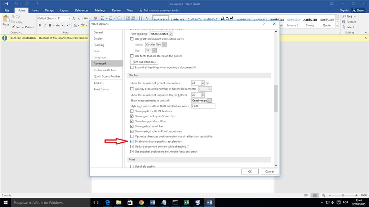Uncheck Disable hardware graphics acceleration
Screen dimensions: 369x207
click(x=132, y=142)
